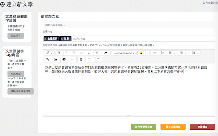Toggle strikethrough formatting

click(97, 53)
